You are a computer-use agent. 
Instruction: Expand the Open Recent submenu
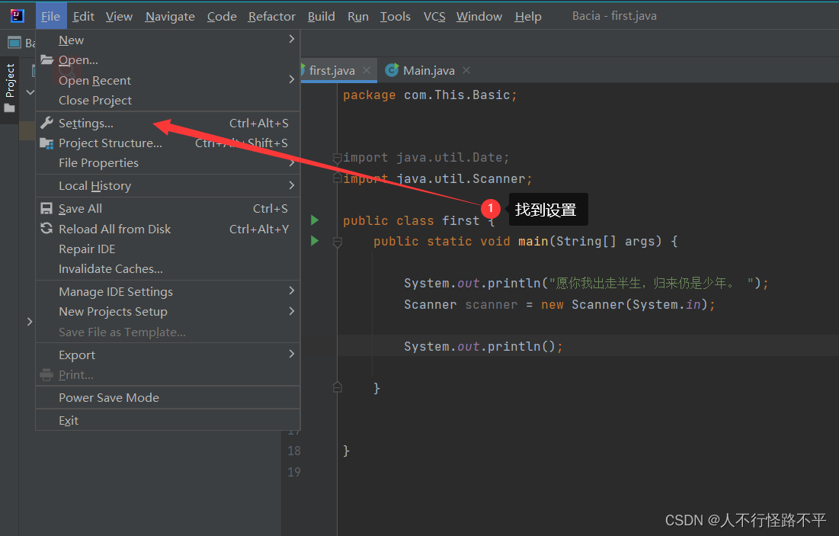click(x=292, y=79)
